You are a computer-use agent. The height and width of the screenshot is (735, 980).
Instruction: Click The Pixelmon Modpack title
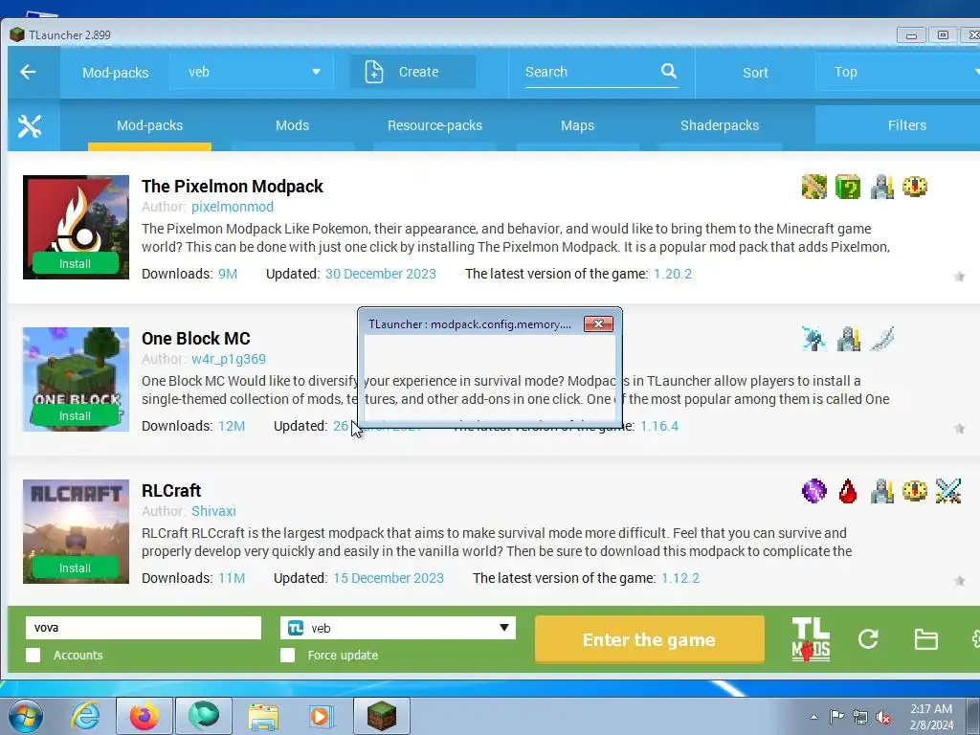pos(233,187)
